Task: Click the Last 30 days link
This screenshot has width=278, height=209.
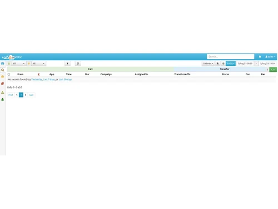Action: (x=65, y=80)
